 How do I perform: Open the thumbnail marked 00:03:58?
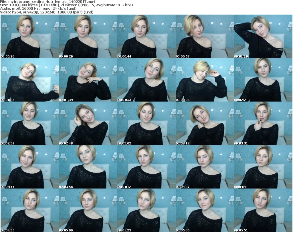click(x=88, y=167)
